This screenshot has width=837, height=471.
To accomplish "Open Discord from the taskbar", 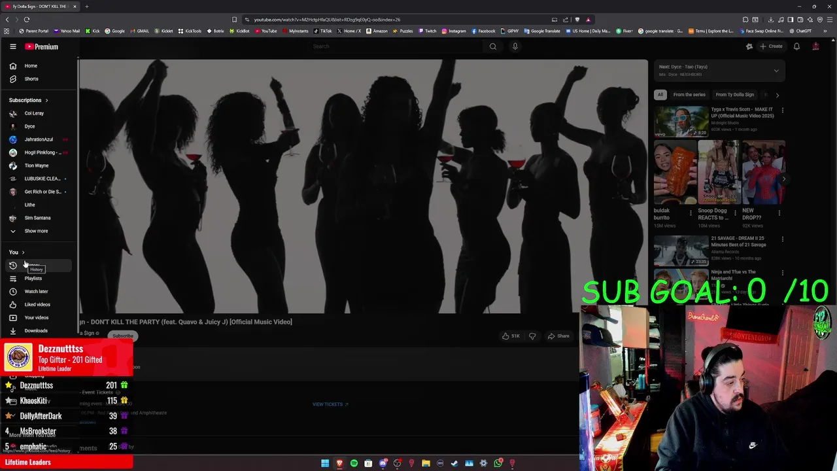I will 383,463.
